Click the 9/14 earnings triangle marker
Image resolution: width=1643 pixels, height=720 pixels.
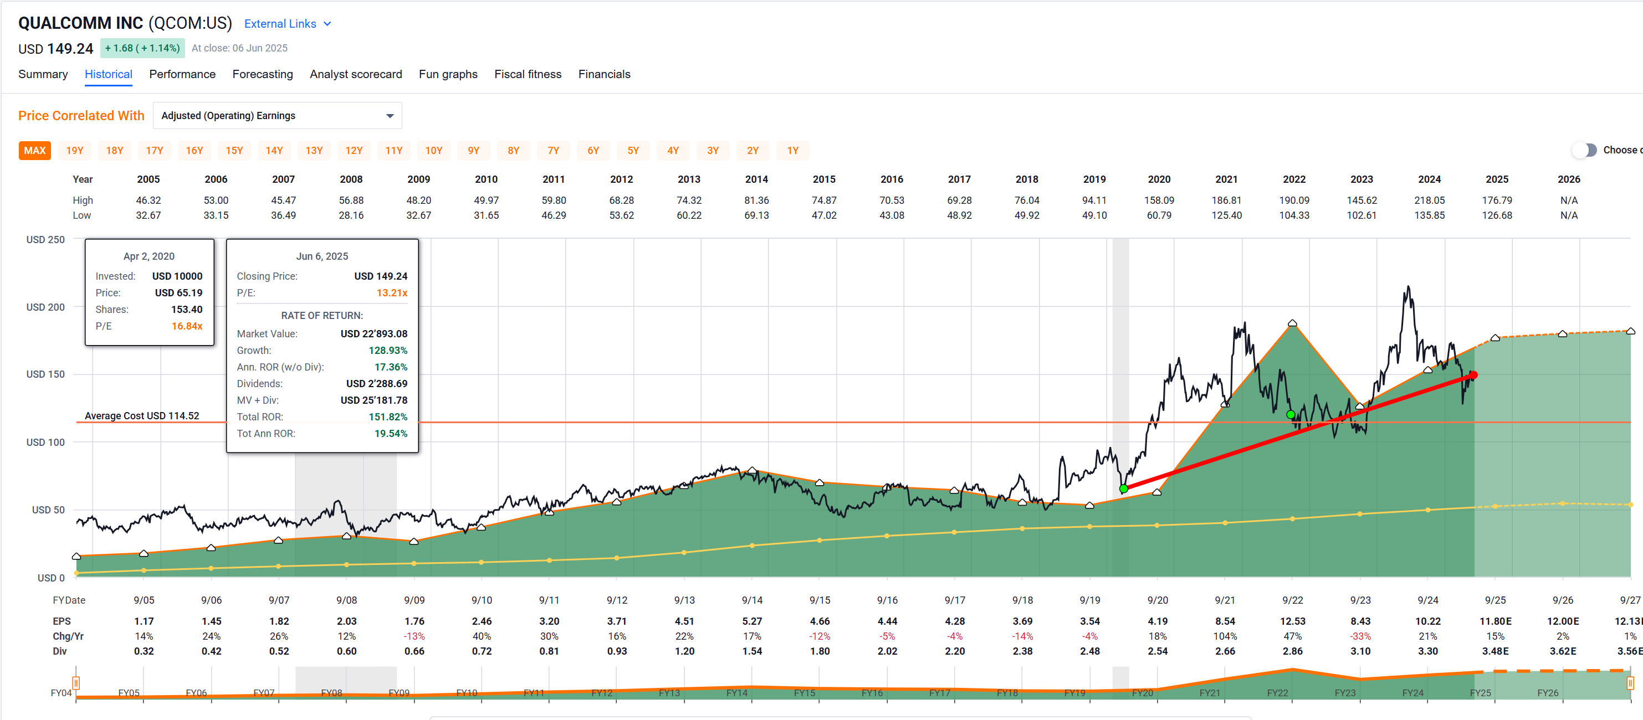(752, 471)
